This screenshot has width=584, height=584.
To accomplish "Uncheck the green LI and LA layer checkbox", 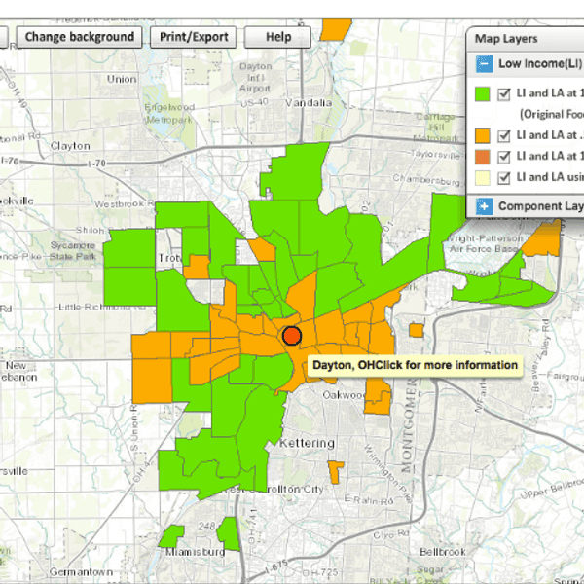I will (x=504, y=94).
